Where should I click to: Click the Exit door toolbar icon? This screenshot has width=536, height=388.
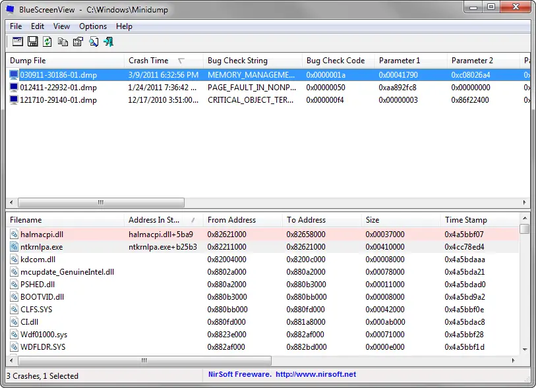pos(109,42)
